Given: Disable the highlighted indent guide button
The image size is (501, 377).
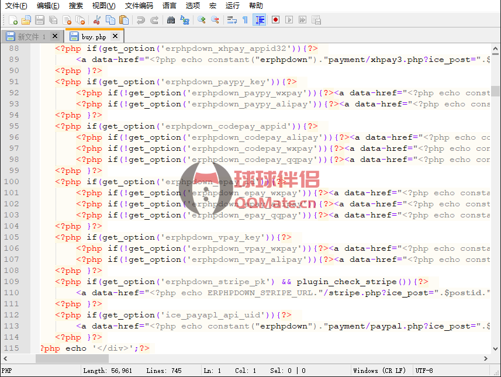Looking at the screenshot, I should (260, 20).
